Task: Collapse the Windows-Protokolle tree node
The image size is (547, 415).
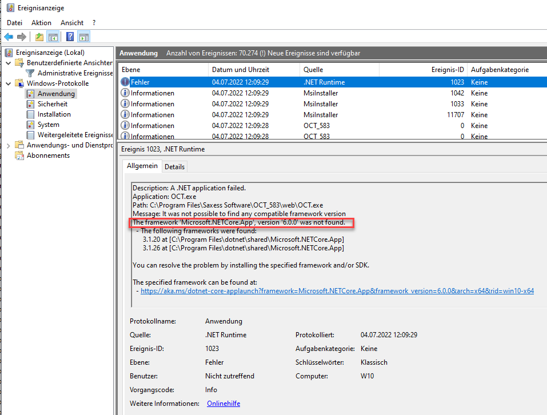Action: [x=8, y=83]
